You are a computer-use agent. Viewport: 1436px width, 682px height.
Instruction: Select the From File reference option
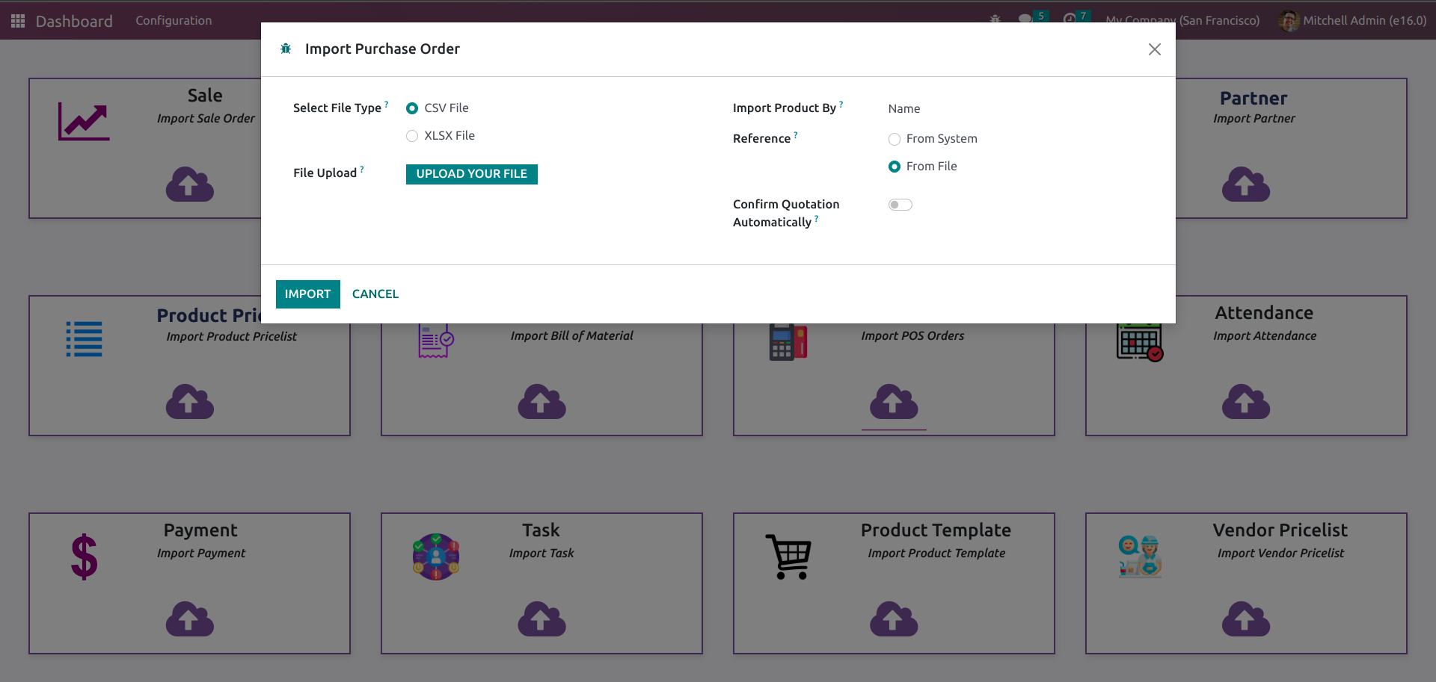[895, 167]
